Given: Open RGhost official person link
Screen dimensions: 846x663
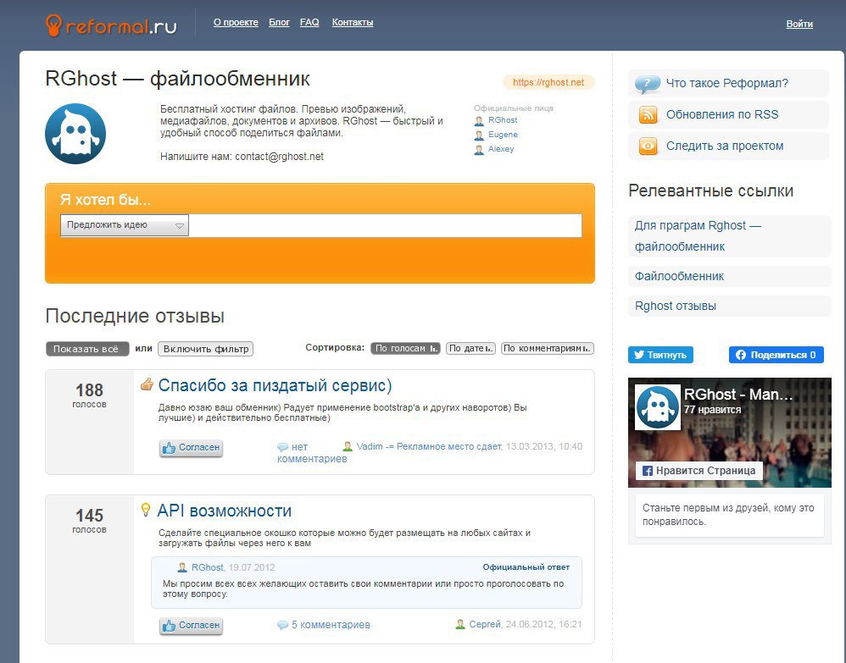Looking at the screenshot, I should click(503, 120).
